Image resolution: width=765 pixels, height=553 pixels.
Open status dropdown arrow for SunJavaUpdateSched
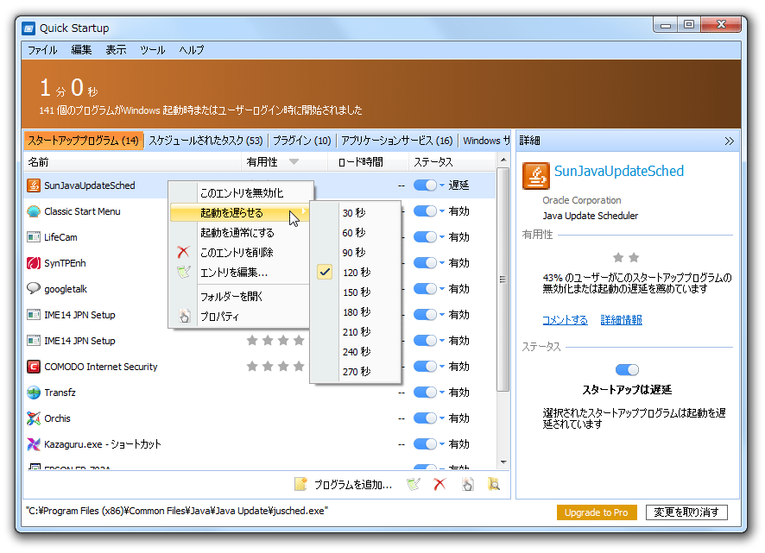(x=442, y=185)
